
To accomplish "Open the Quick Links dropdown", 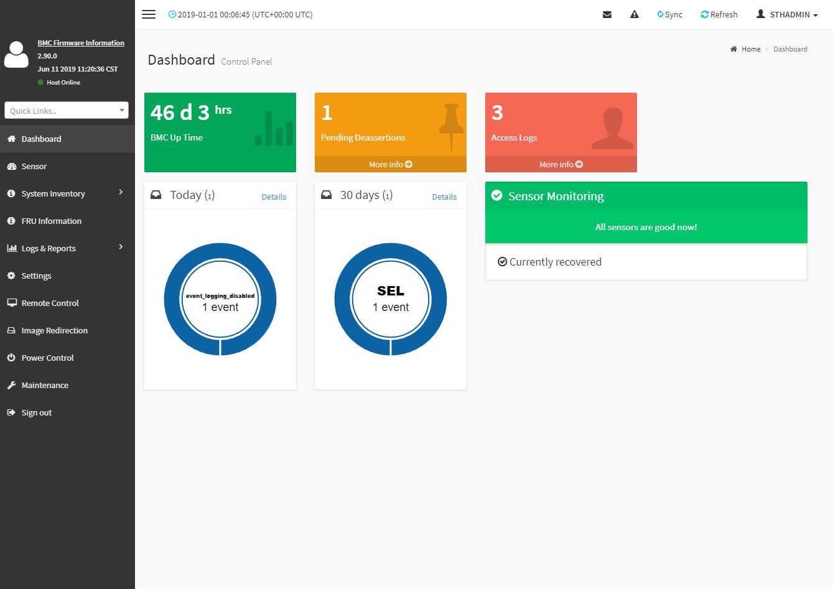I will click(67, 110).
